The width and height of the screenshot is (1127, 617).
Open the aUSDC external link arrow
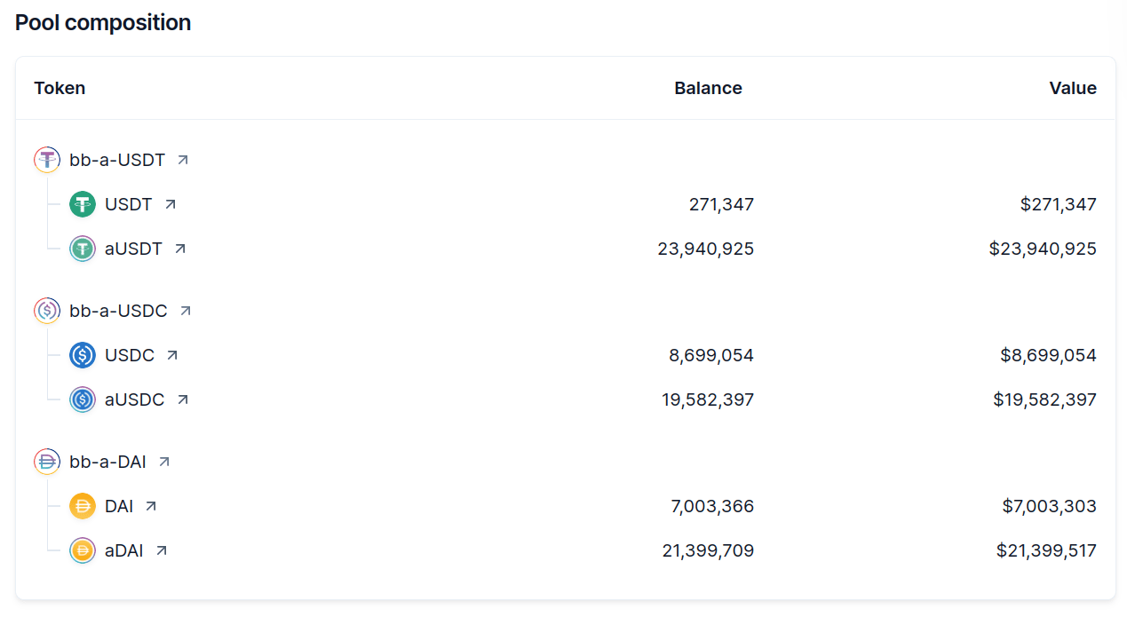click(183, 399)
